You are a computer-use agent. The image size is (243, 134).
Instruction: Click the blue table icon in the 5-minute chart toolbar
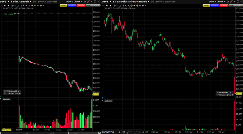(x=13, y=6)
